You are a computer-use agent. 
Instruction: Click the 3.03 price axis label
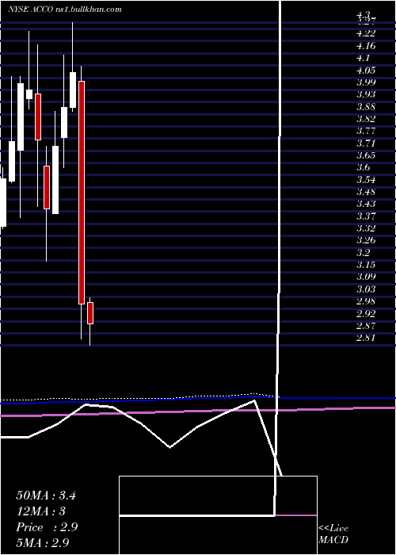click(366, 289)
